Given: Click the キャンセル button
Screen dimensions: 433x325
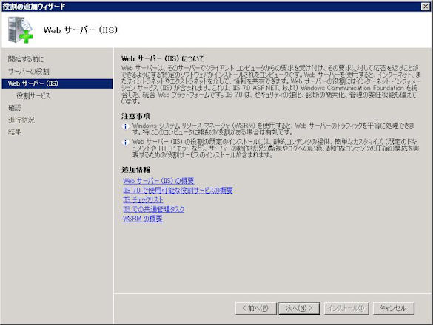Looking at the screenshot, I should pyautogui.click(x=394, y=308).
